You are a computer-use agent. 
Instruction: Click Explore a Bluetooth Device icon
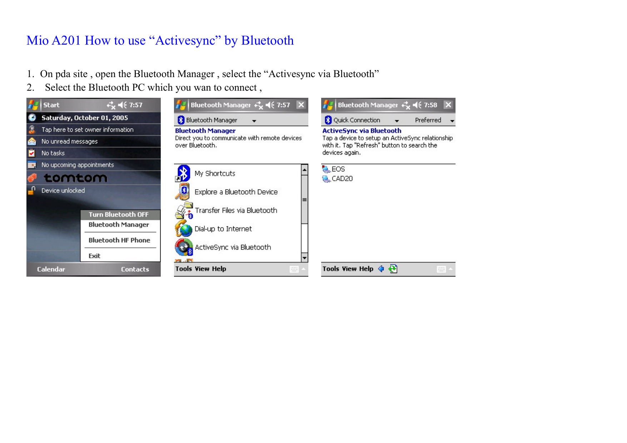183,192
